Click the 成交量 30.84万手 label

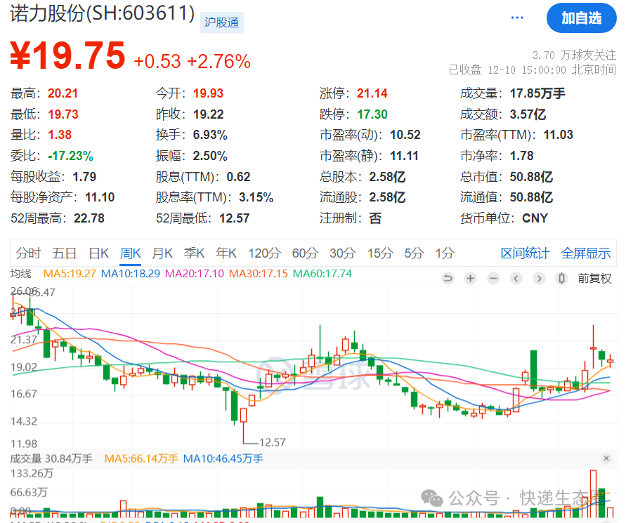click(51, 459)
